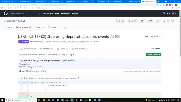Open the res0nance user link
The image size is (181, 102).
pos(34,42)
